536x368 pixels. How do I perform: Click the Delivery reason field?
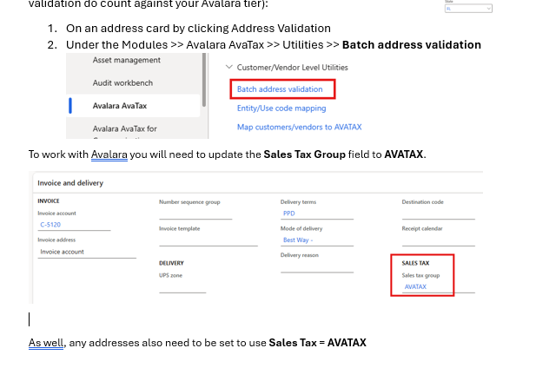click(x=317, y=266)
